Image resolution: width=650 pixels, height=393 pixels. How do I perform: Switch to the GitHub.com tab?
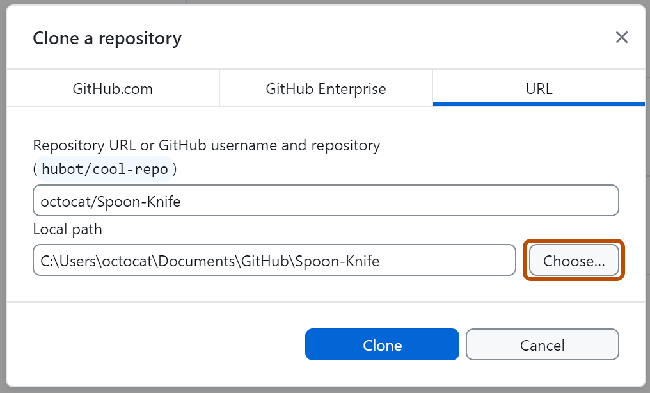click(112, 88)
